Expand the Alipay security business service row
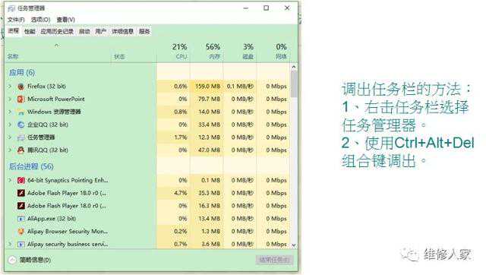The image size is (486, 275). tap(10, 244)
